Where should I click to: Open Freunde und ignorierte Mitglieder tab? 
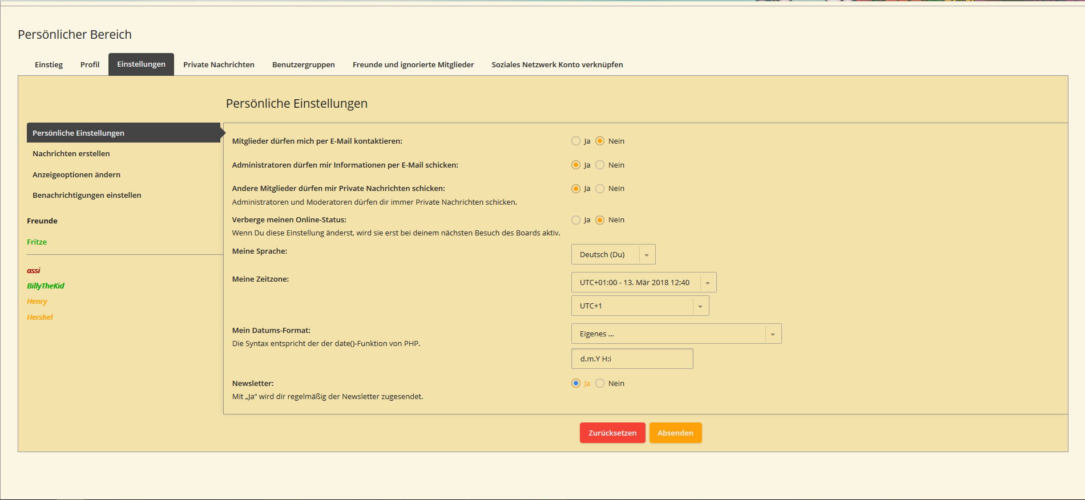pyautogui.click(x=413, y=64)
